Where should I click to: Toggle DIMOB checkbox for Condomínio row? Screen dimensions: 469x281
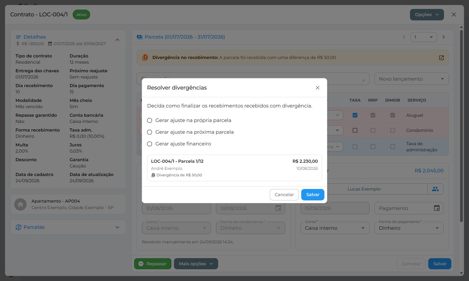tap(393, 130)
